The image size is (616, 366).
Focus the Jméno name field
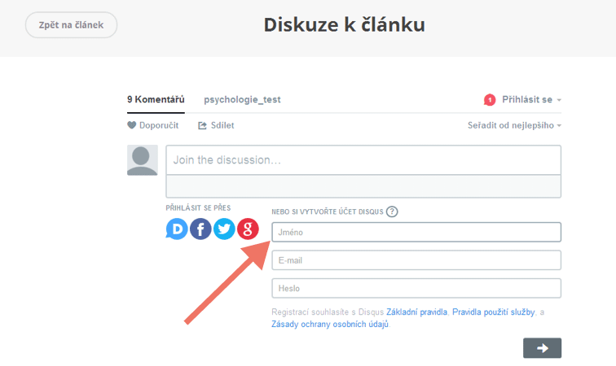tap(416, 233)
